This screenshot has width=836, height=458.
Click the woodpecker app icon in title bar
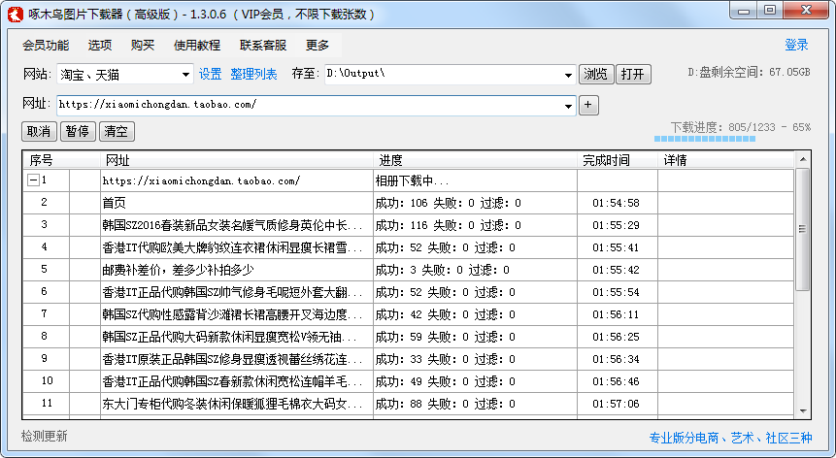coord(15,14)
